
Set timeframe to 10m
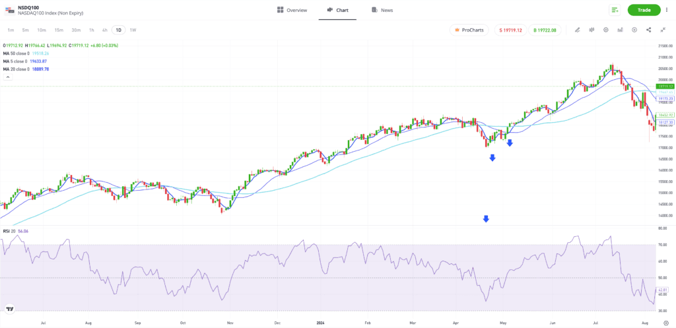tap(42, 30)
